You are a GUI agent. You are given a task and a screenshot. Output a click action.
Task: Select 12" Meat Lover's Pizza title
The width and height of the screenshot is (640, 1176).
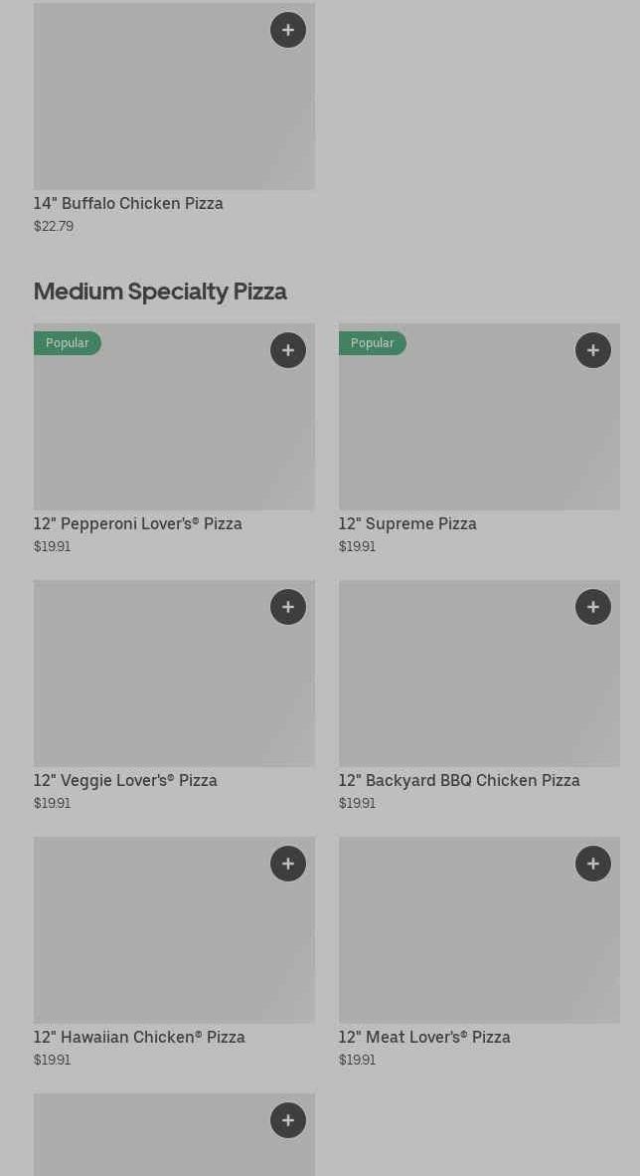click(424, 1038)
